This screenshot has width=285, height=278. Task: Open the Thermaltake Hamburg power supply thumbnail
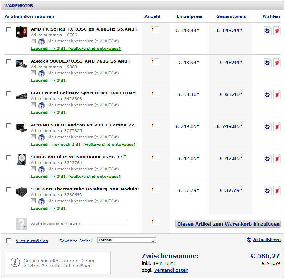click(21, 192)
